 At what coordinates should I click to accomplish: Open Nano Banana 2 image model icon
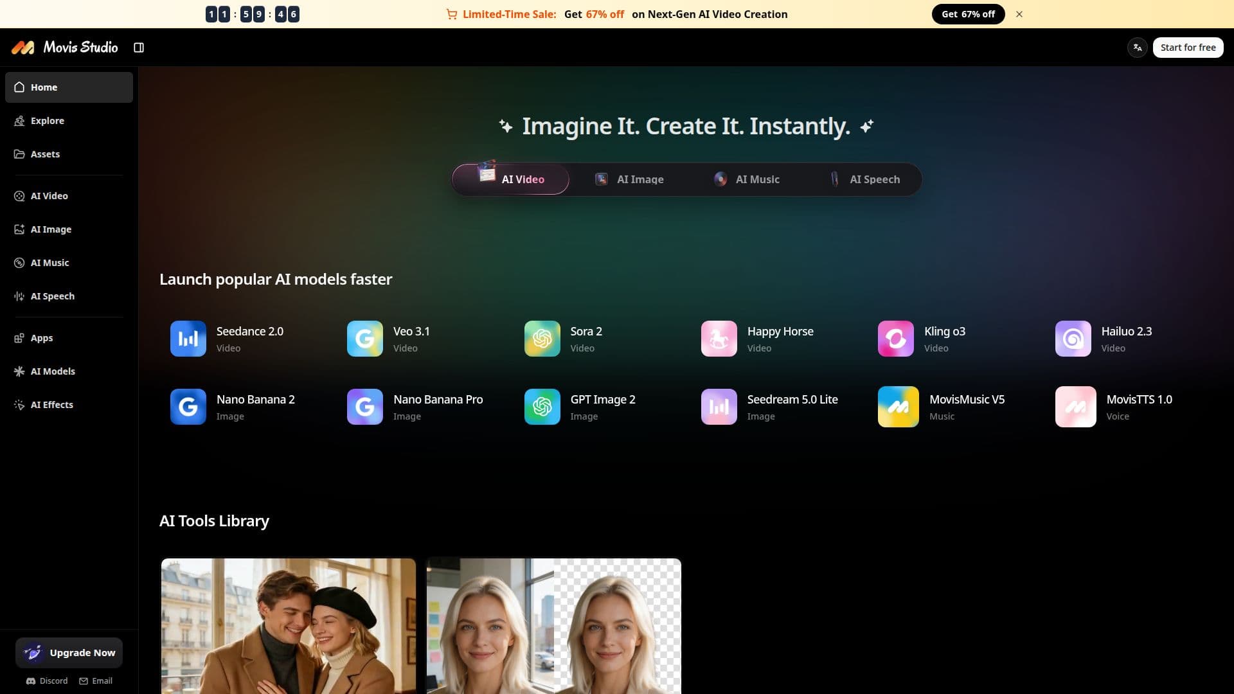click(x=188, y=407)
